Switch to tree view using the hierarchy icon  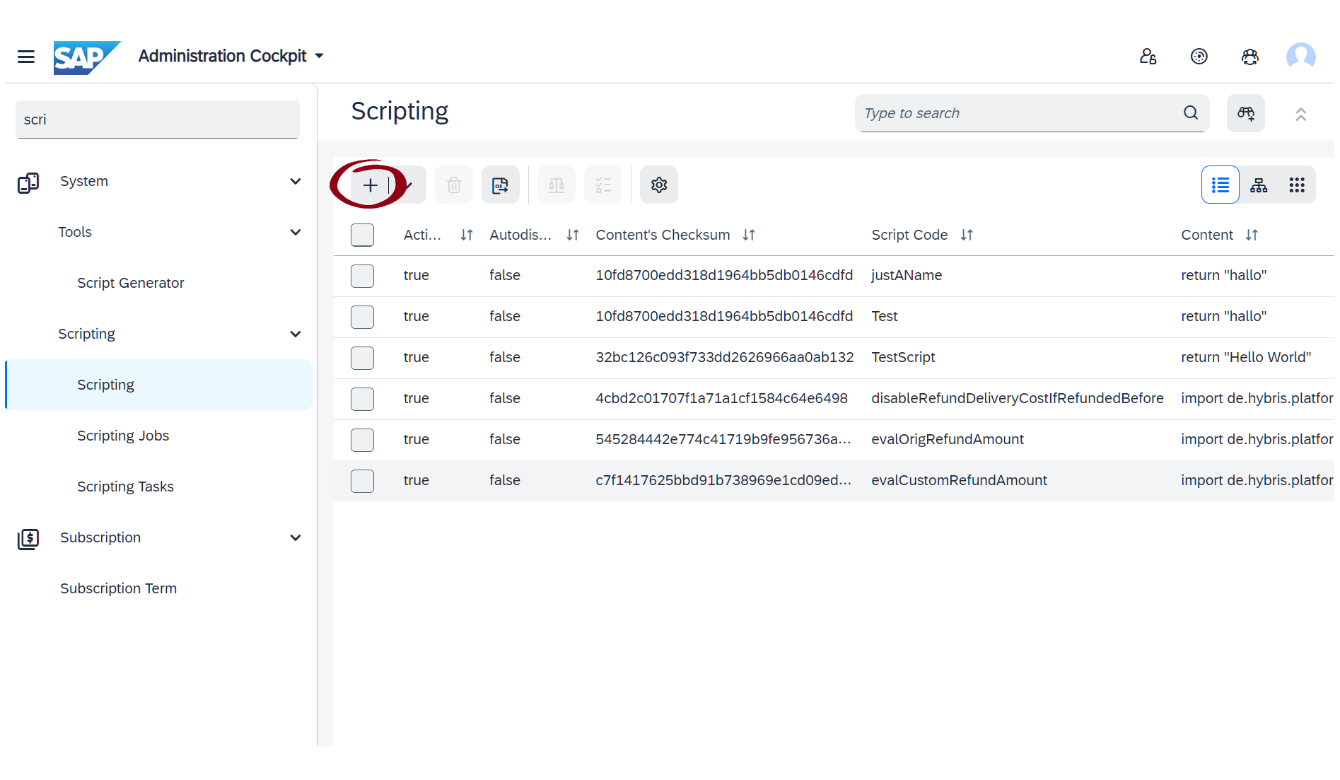[1259, 185]
